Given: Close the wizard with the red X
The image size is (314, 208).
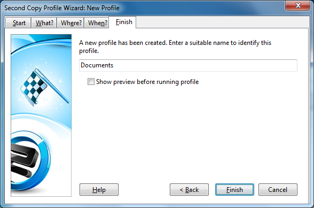Looking at the screenshot, I should coord(298,5).
